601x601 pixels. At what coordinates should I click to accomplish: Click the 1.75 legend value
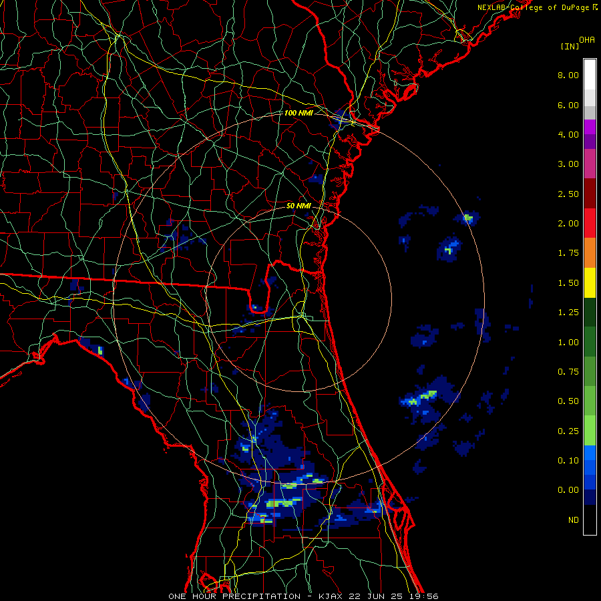pyautogui.click(x=568, y=253)
